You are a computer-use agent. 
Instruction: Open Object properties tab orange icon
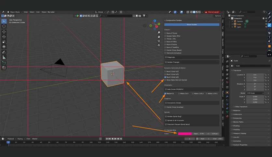pos(227,92)
